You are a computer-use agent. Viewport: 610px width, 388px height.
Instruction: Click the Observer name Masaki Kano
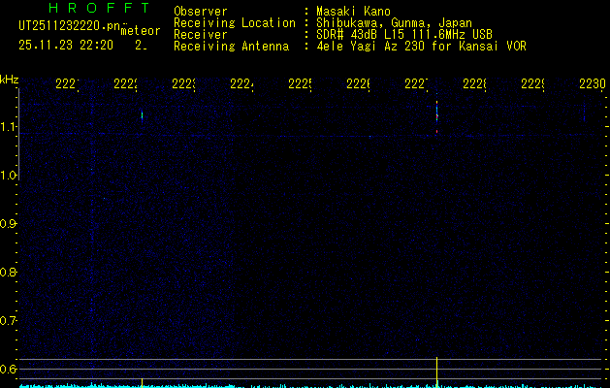point(353,11)
